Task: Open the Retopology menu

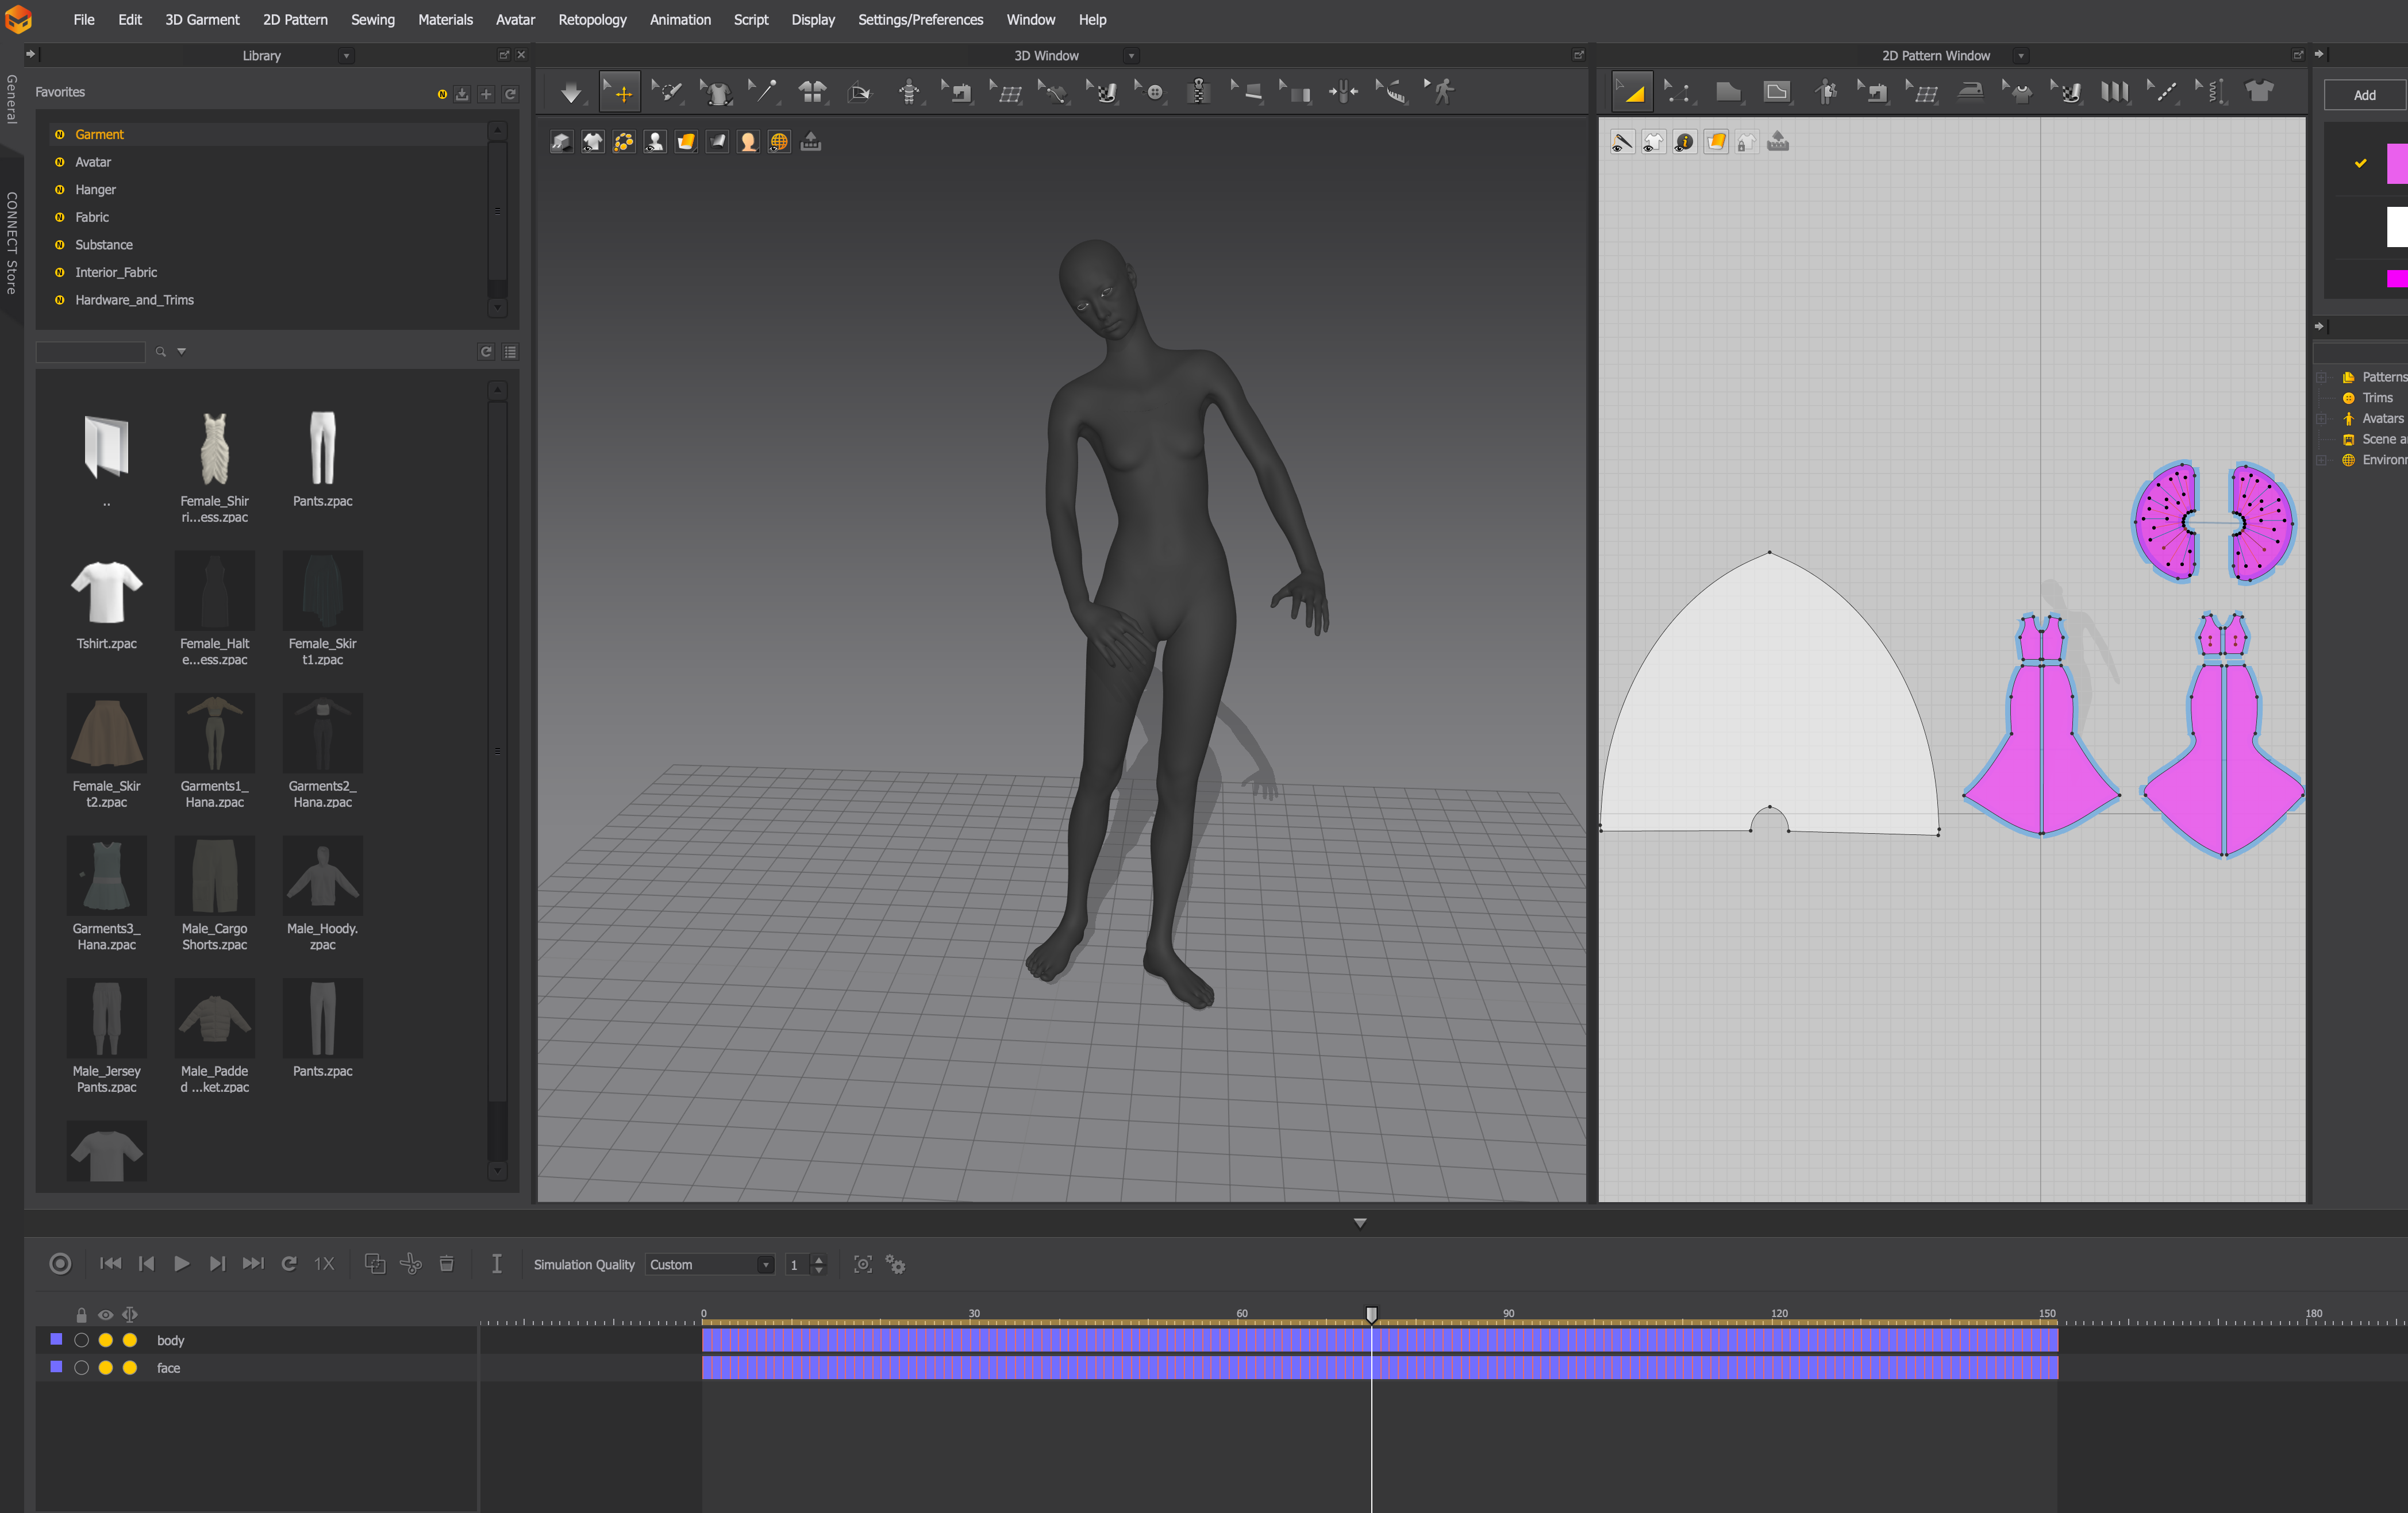Action: click(x=592, y=19)
